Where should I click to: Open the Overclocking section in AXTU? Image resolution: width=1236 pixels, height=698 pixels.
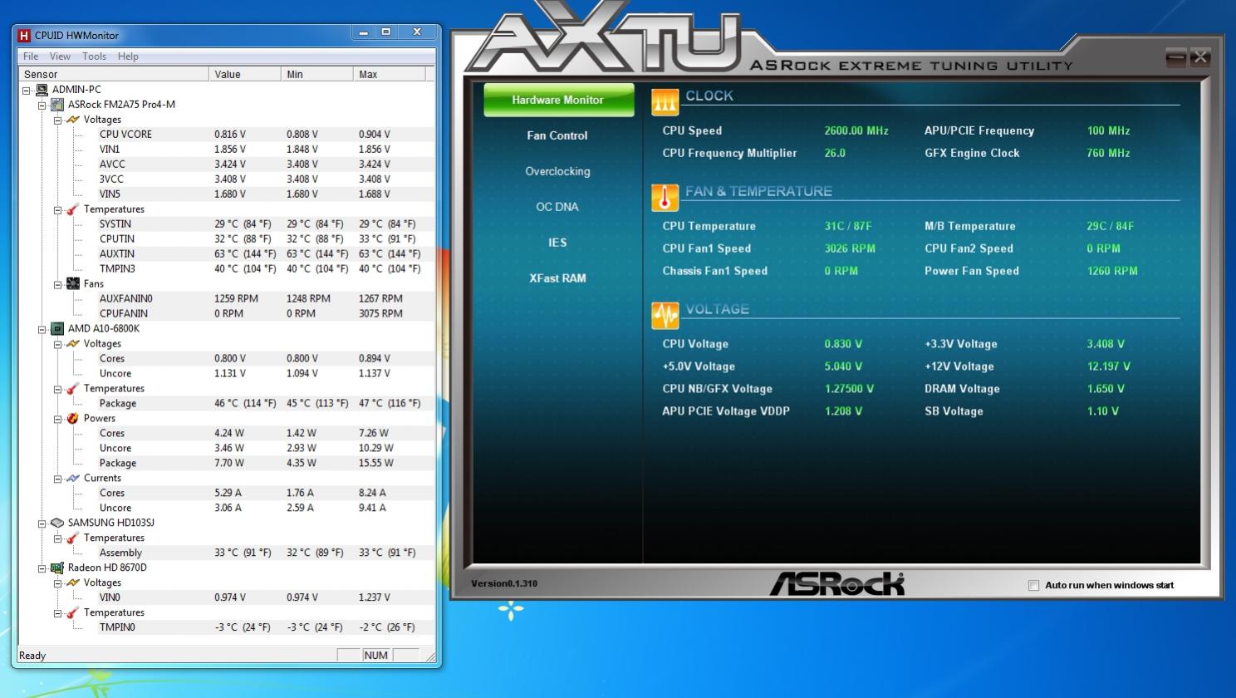coord(557,171)
